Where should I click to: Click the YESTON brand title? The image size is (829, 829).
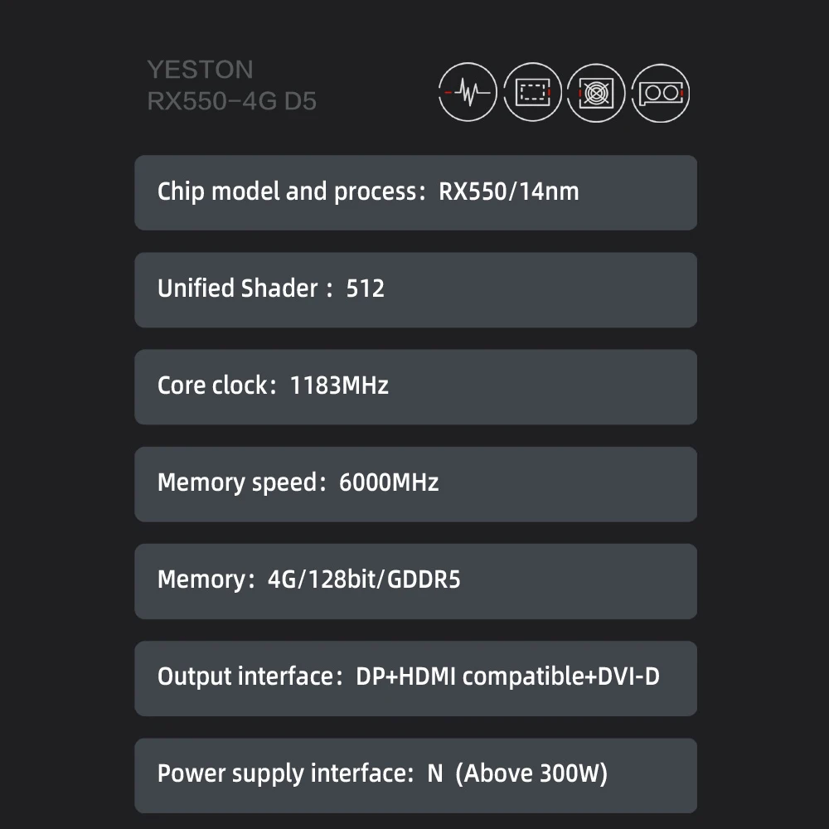pos(200,70)
